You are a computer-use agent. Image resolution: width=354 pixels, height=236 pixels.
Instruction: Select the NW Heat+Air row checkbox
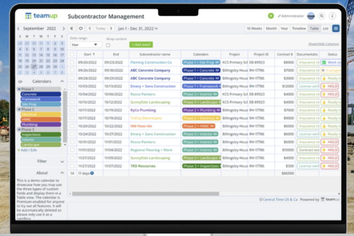pos(72,126)
